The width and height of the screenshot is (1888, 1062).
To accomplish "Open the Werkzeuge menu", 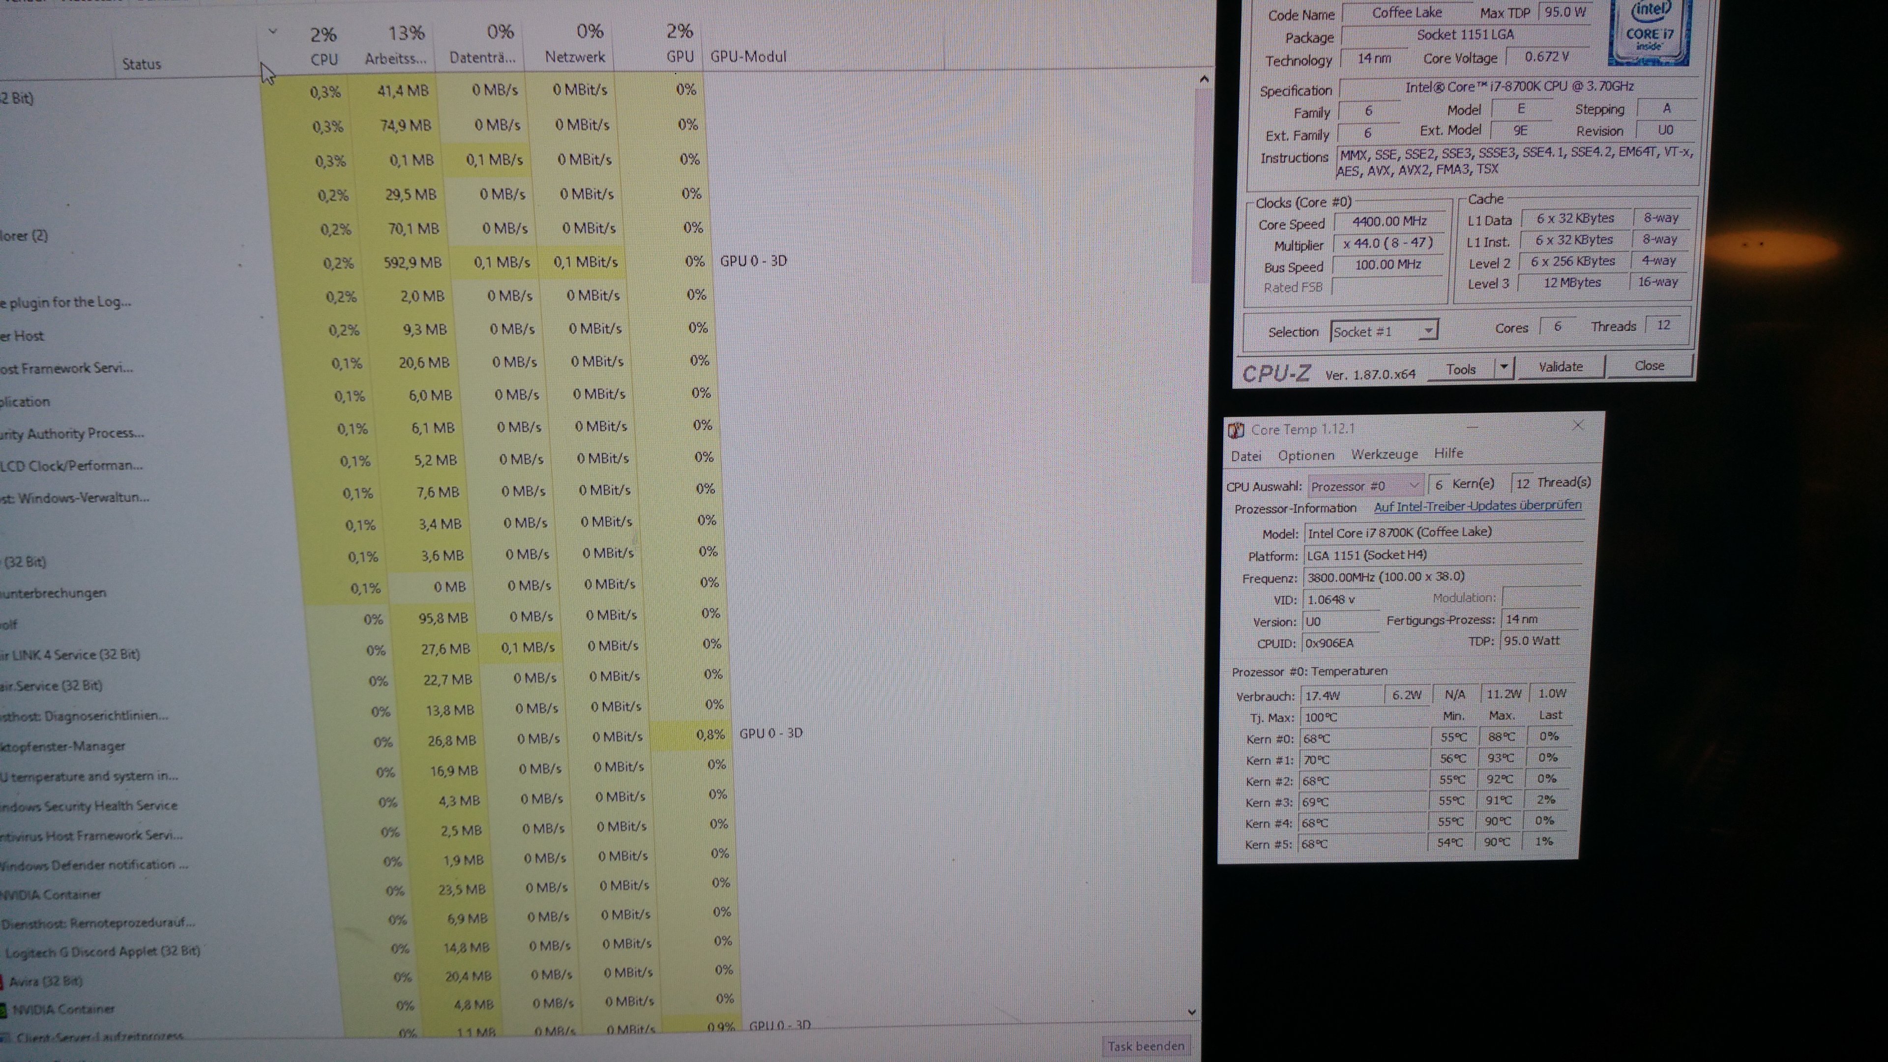I will pos(1384,454).
